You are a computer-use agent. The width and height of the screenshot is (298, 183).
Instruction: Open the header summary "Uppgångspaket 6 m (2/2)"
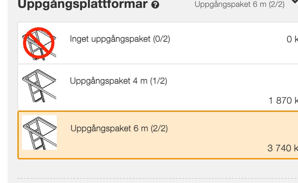point(240,5)
